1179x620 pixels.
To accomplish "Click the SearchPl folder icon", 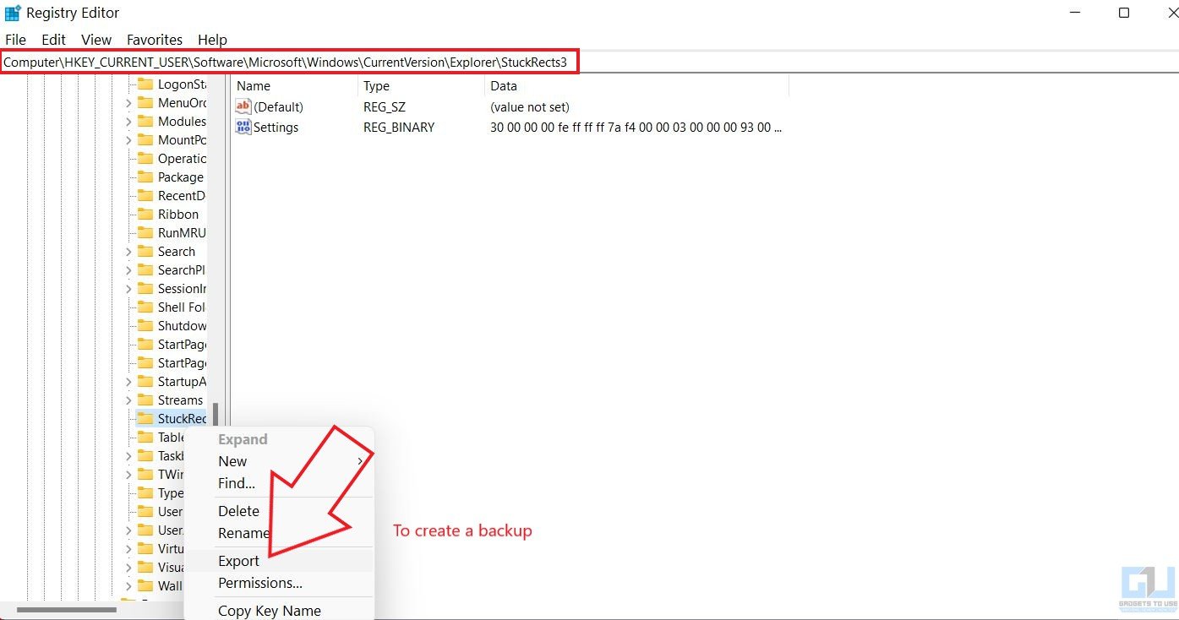I will pyautogui.click(x=145, y=270).
